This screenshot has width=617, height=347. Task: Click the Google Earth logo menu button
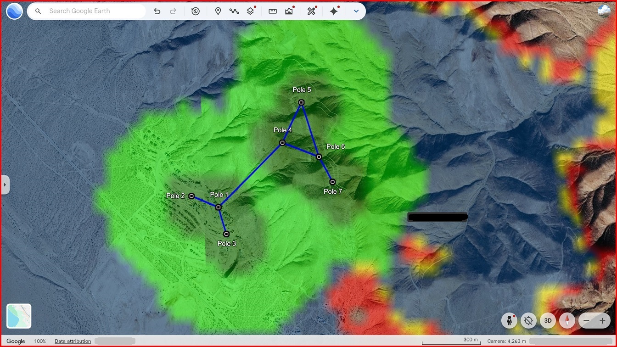click(x=14, y=11)
